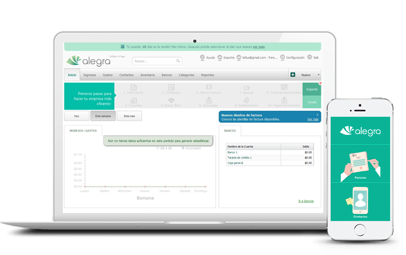This screenshot has width=406, height=255.
Task: Expand the Nuevo dropdown arrow
Action: pyautogui.click(x=318, y=75)
